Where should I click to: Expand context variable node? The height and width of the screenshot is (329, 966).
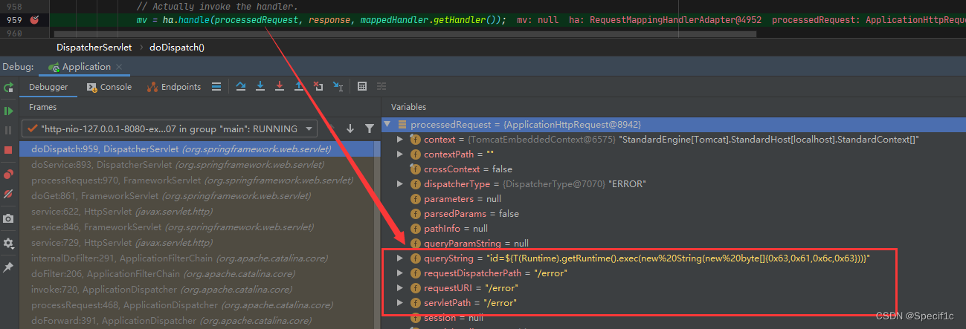click(x=400, y=140)
